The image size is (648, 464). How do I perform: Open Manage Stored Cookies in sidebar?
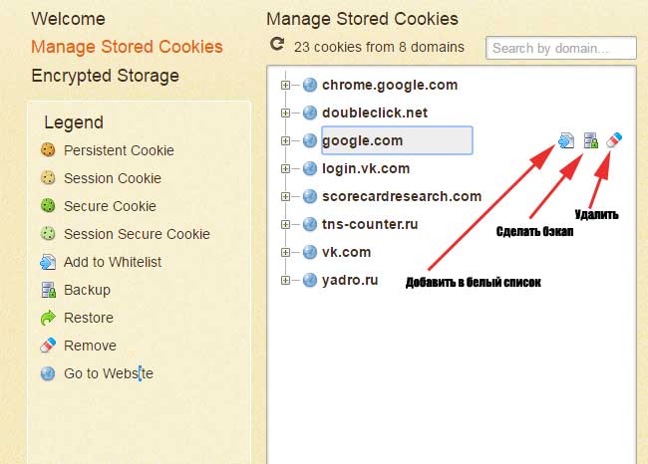[127, 47]
